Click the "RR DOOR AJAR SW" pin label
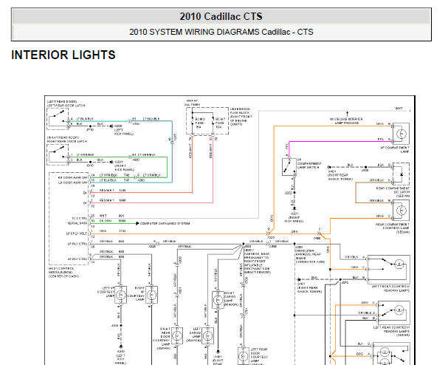Viewport: 448px width, 365px height. point(72,177)
